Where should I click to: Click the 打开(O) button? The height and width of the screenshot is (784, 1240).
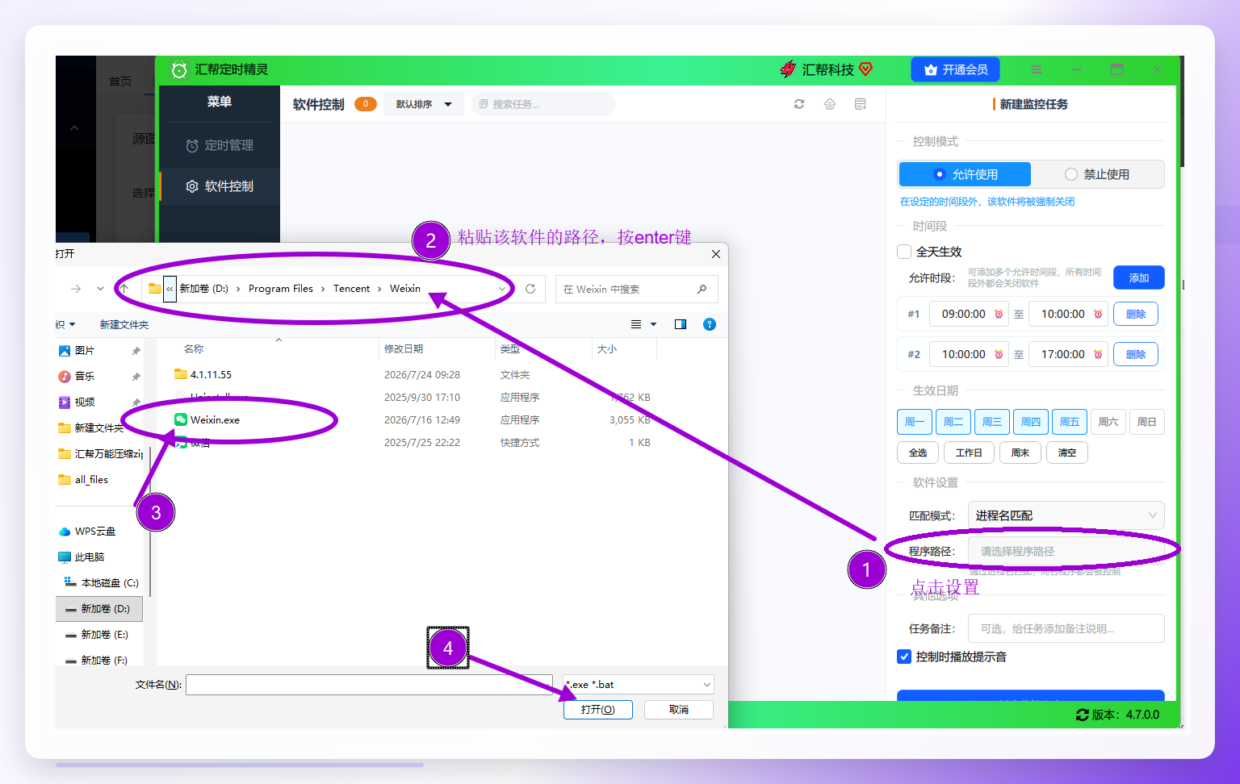tap(598, 710)
